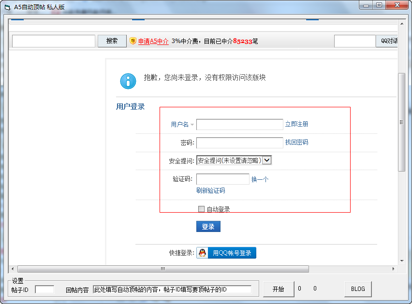Close the A5自动顶帖 window
The width and height of the screenshot is (412, 304).
(x=397, y=5)
